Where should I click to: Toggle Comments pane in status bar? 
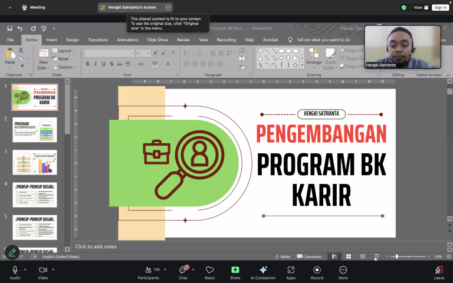tap(309, 256)
